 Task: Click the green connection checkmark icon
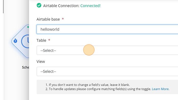pos(39,5)
